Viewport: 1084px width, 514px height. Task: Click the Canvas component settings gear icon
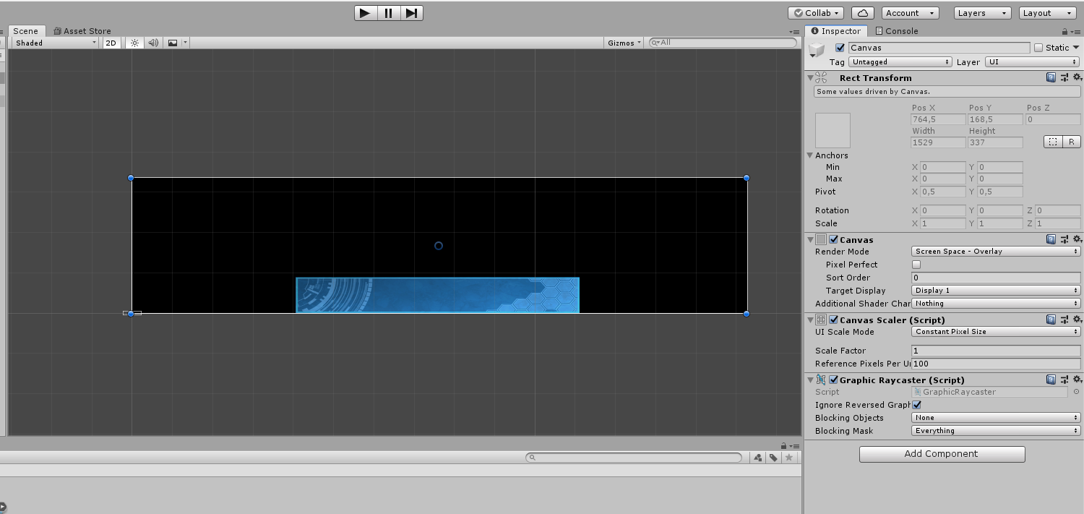(1077, 239)
